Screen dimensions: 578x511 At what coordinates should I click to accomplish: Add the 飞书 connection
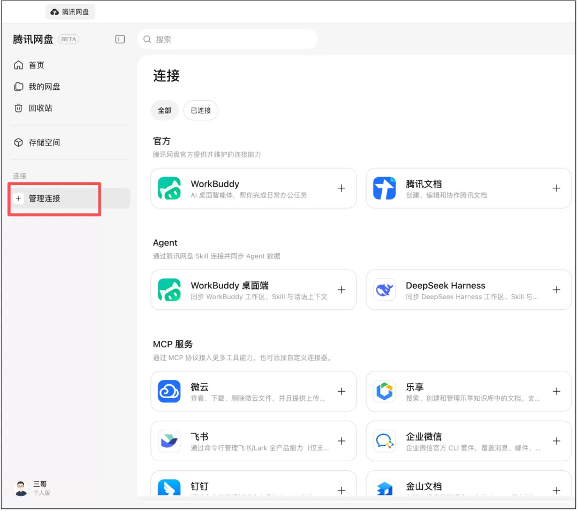(x=341, y=441)
